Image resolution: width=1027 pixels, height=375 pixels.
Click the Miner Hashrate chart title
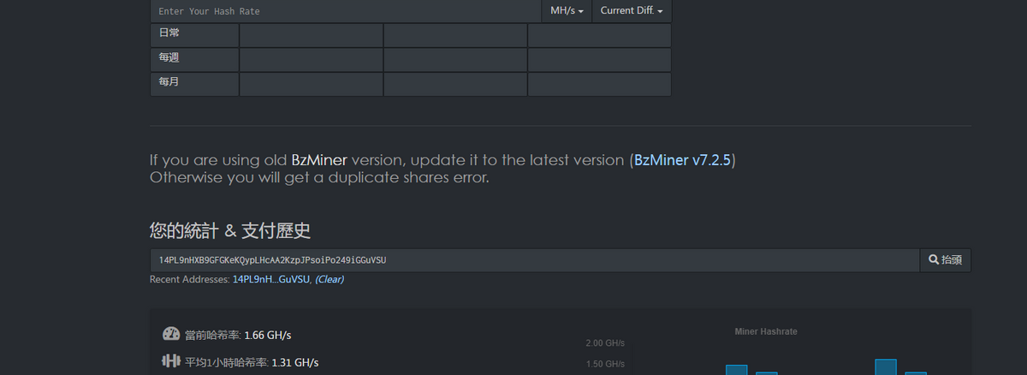(766, 331)
